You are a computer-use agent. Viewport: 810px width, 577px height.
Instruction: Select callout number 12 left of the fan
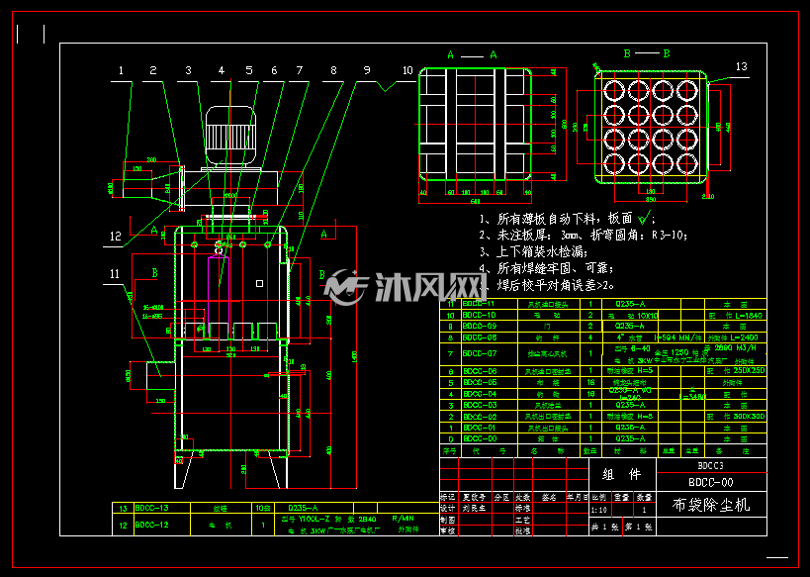115,236
